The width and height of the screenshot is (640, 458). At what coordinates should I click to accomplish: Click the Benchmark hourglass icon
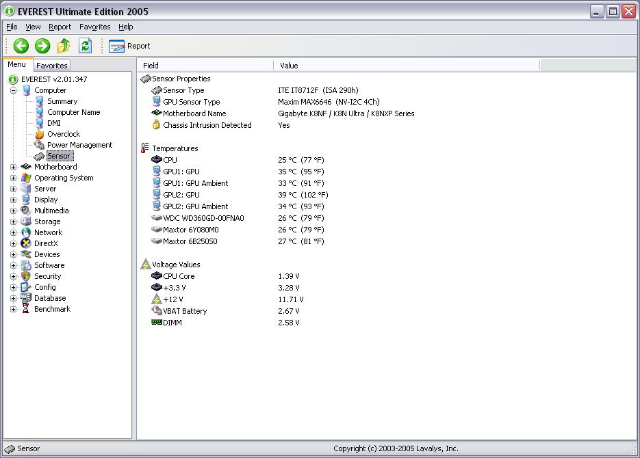tap(26, 309)
